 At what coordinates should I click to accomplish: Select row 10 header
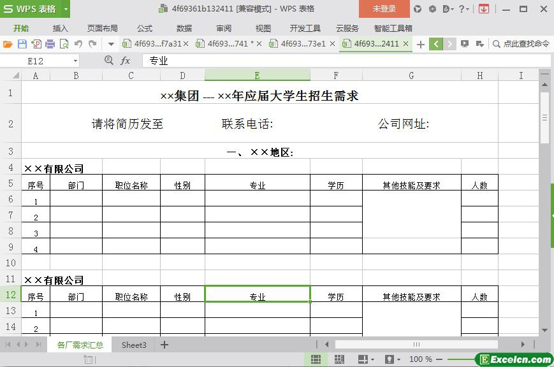tap(11, 263)
